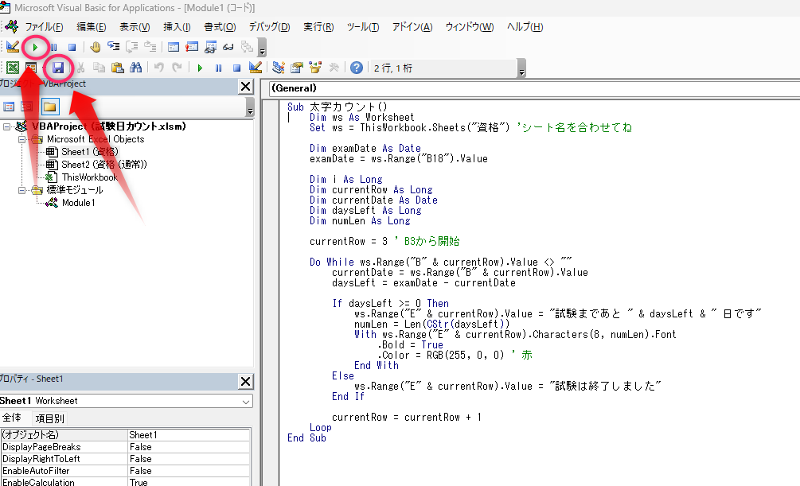Image resolution: width=800 pixels, height=486 pixels.
Task: Click the Step Over icon
Action: [x=131, y=48]
